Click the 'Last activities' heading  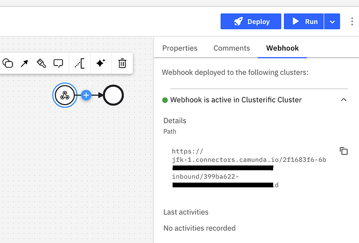186,212
